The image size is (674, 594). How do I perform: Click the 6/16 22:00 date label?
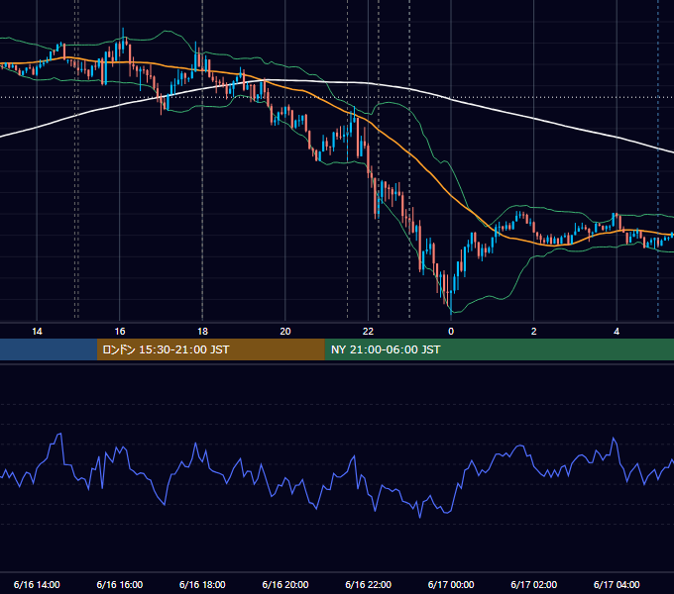(369, 584)
